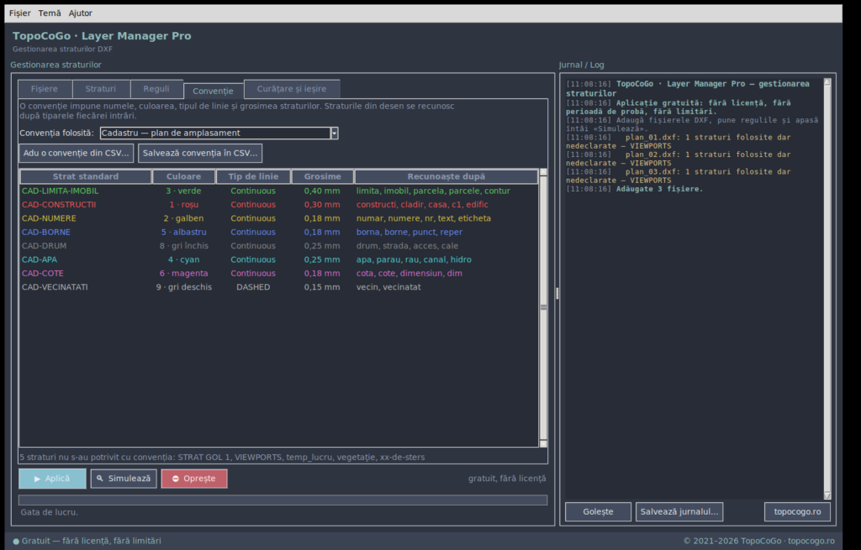This screenshot has width=861, height=550.
Task: Click the green status indicator dot
Action: [16, 542]
